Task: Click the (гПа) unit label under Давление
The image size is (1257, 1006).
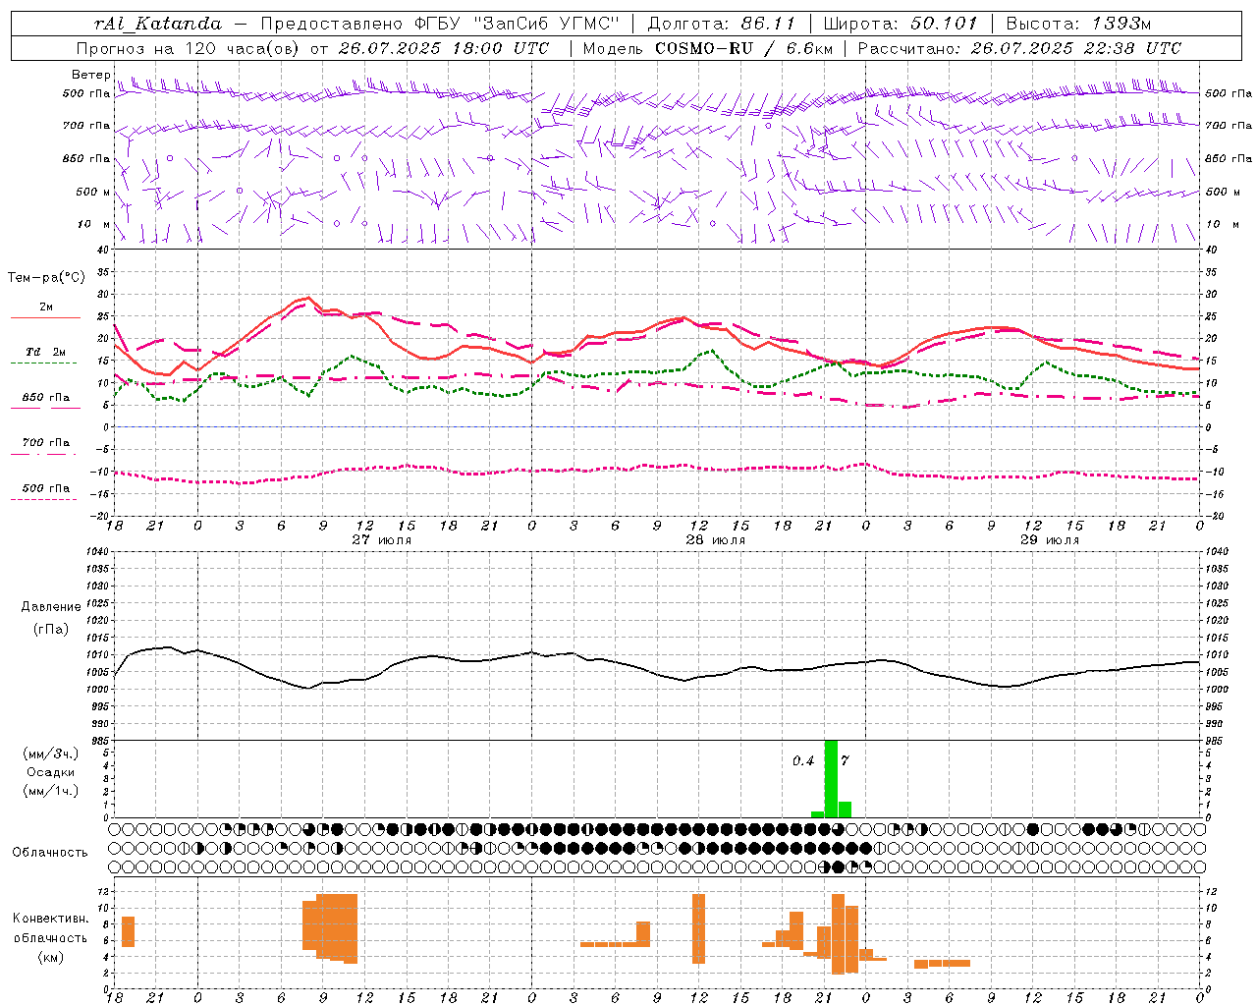Action: (51, 629)
